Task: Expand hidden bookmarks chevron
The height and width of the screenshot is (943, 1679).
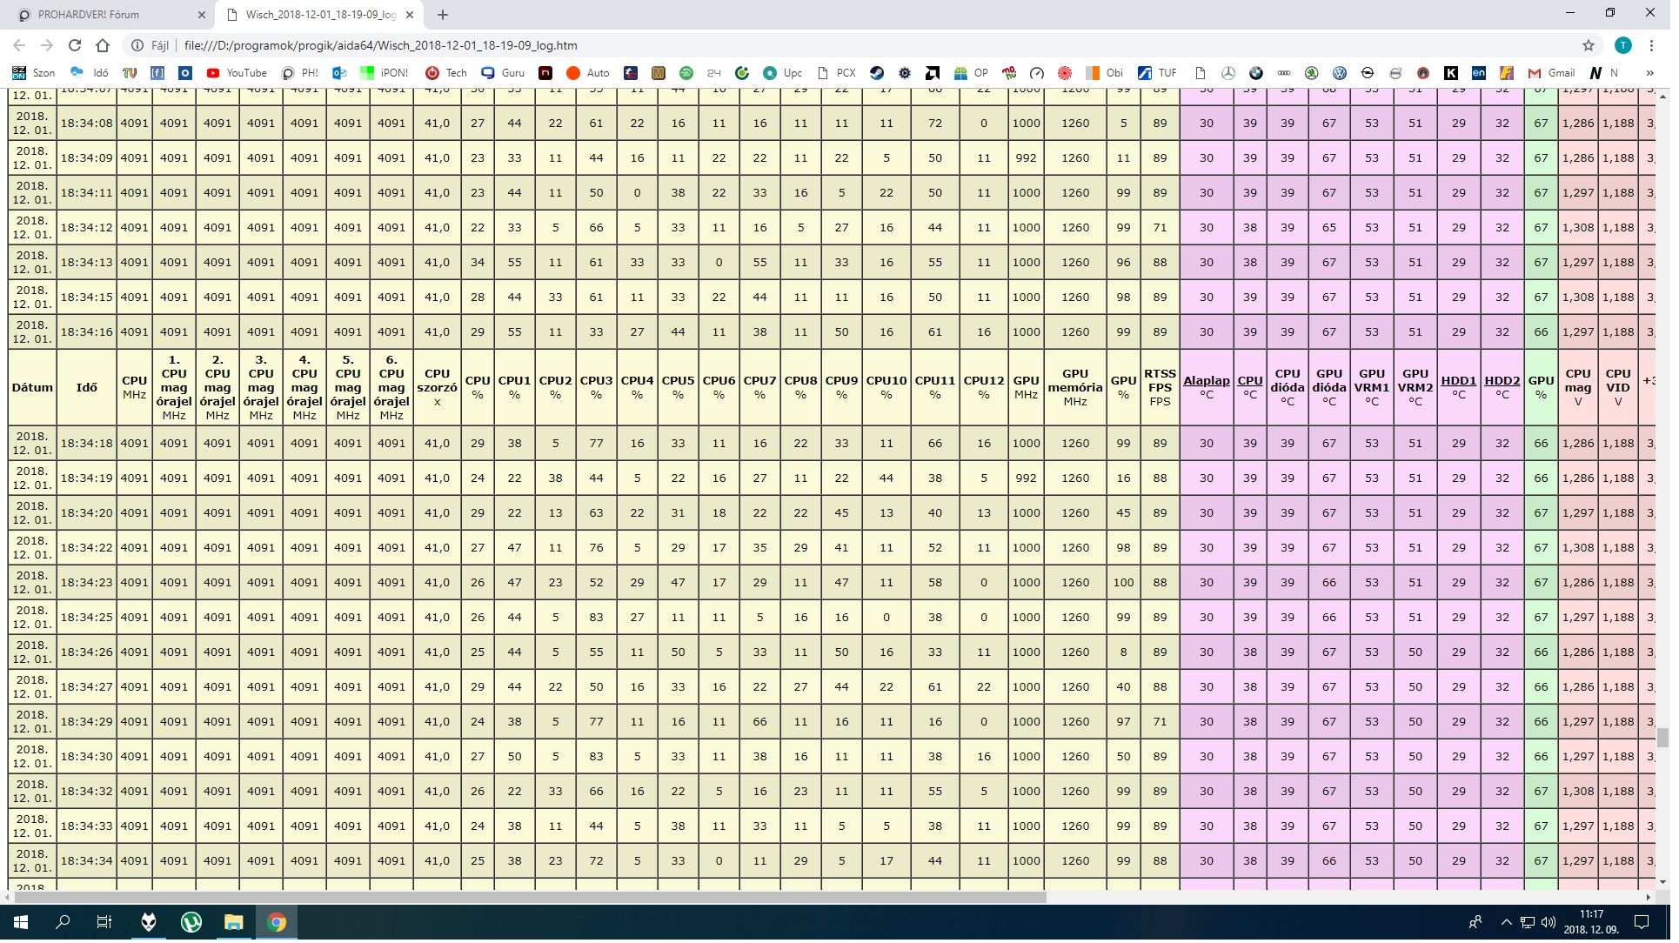Action: (1649, 73)
